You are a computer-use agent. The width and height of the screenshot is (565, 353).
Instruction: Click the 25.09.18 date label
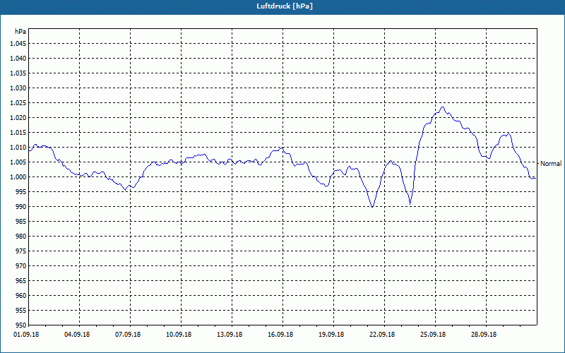pyautogui.click(x=433, y=334)
